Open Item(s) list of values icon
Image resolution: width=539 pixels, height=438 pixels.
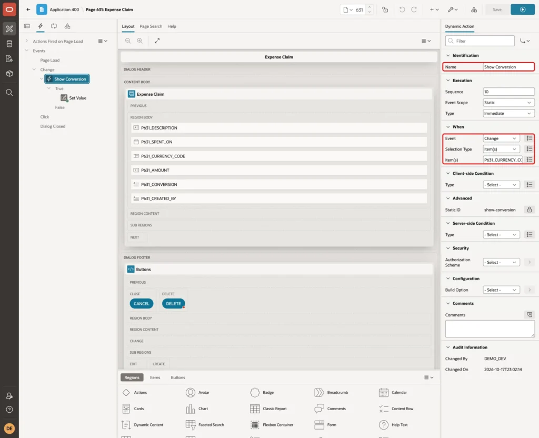tap(530, 160)
